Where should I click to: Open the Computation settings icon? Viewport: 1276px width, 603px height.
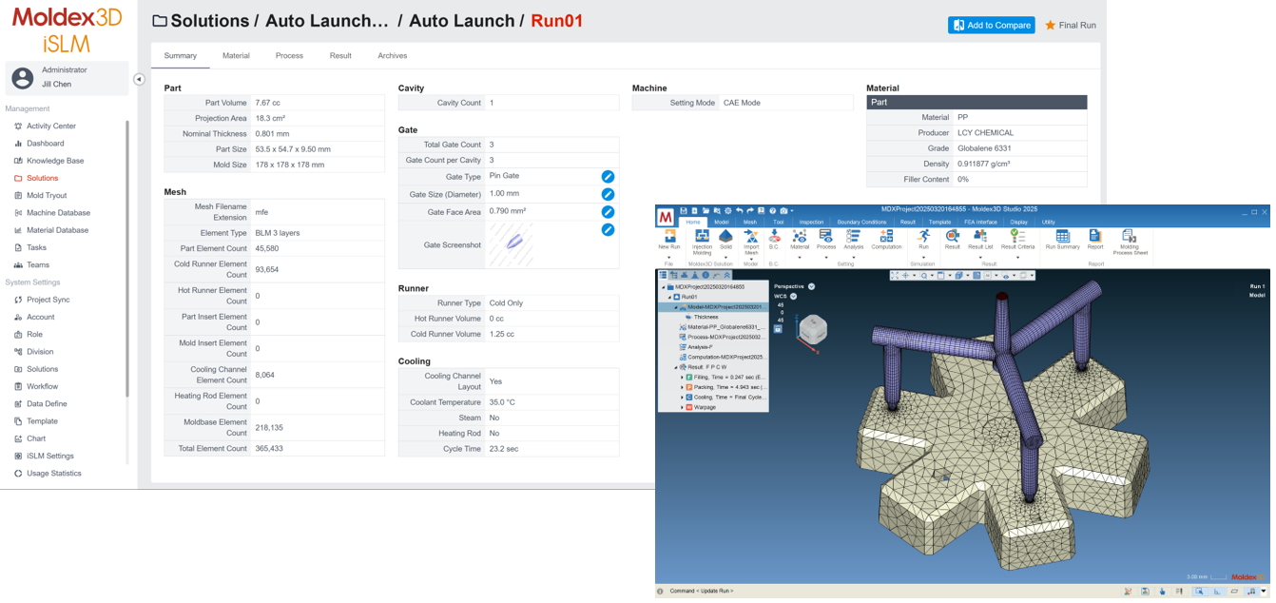[x=886, y=237]
